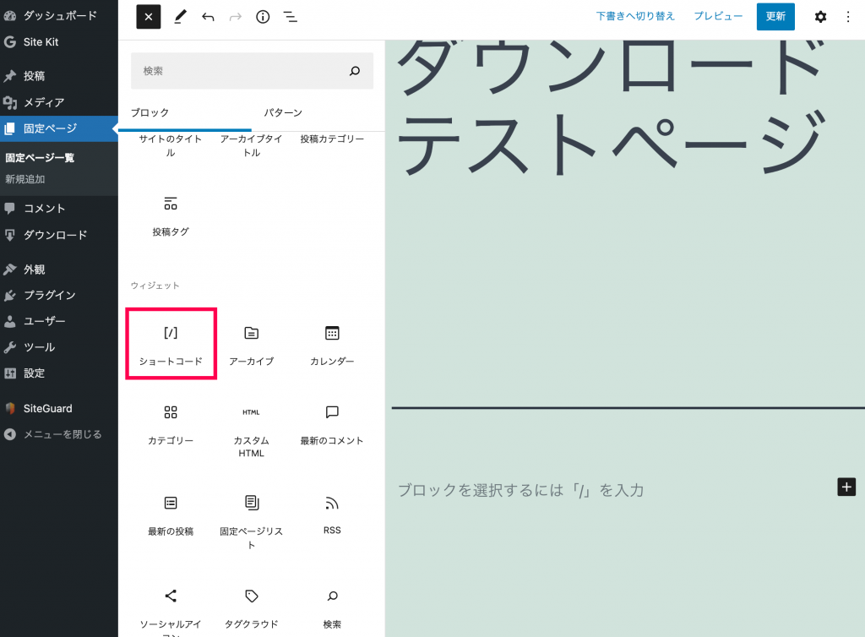Image resolution: width=865 pixels, height=637 pixels.
Task: Go to 固定ページ一覧
Action: click(40, 158)
